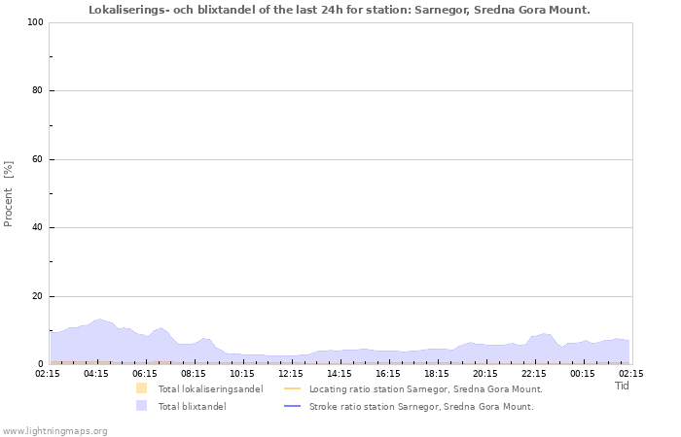Click the blue Stroke ratio legend line
681x437 pixels.
click(x=293, y=406)
